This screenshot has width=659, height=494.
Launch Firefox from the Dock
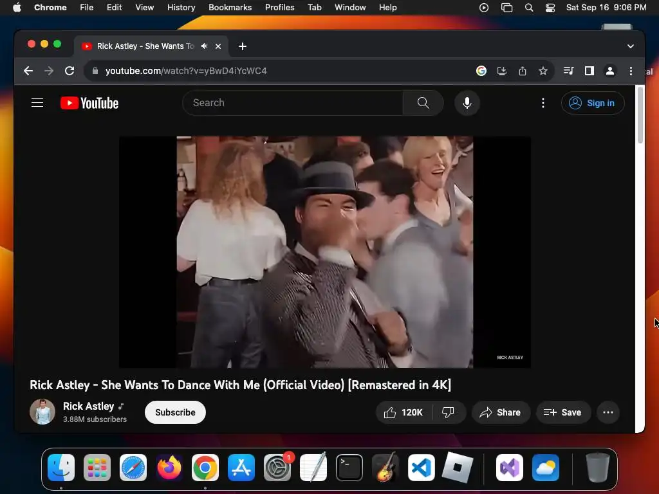click(x=169, y=468)
